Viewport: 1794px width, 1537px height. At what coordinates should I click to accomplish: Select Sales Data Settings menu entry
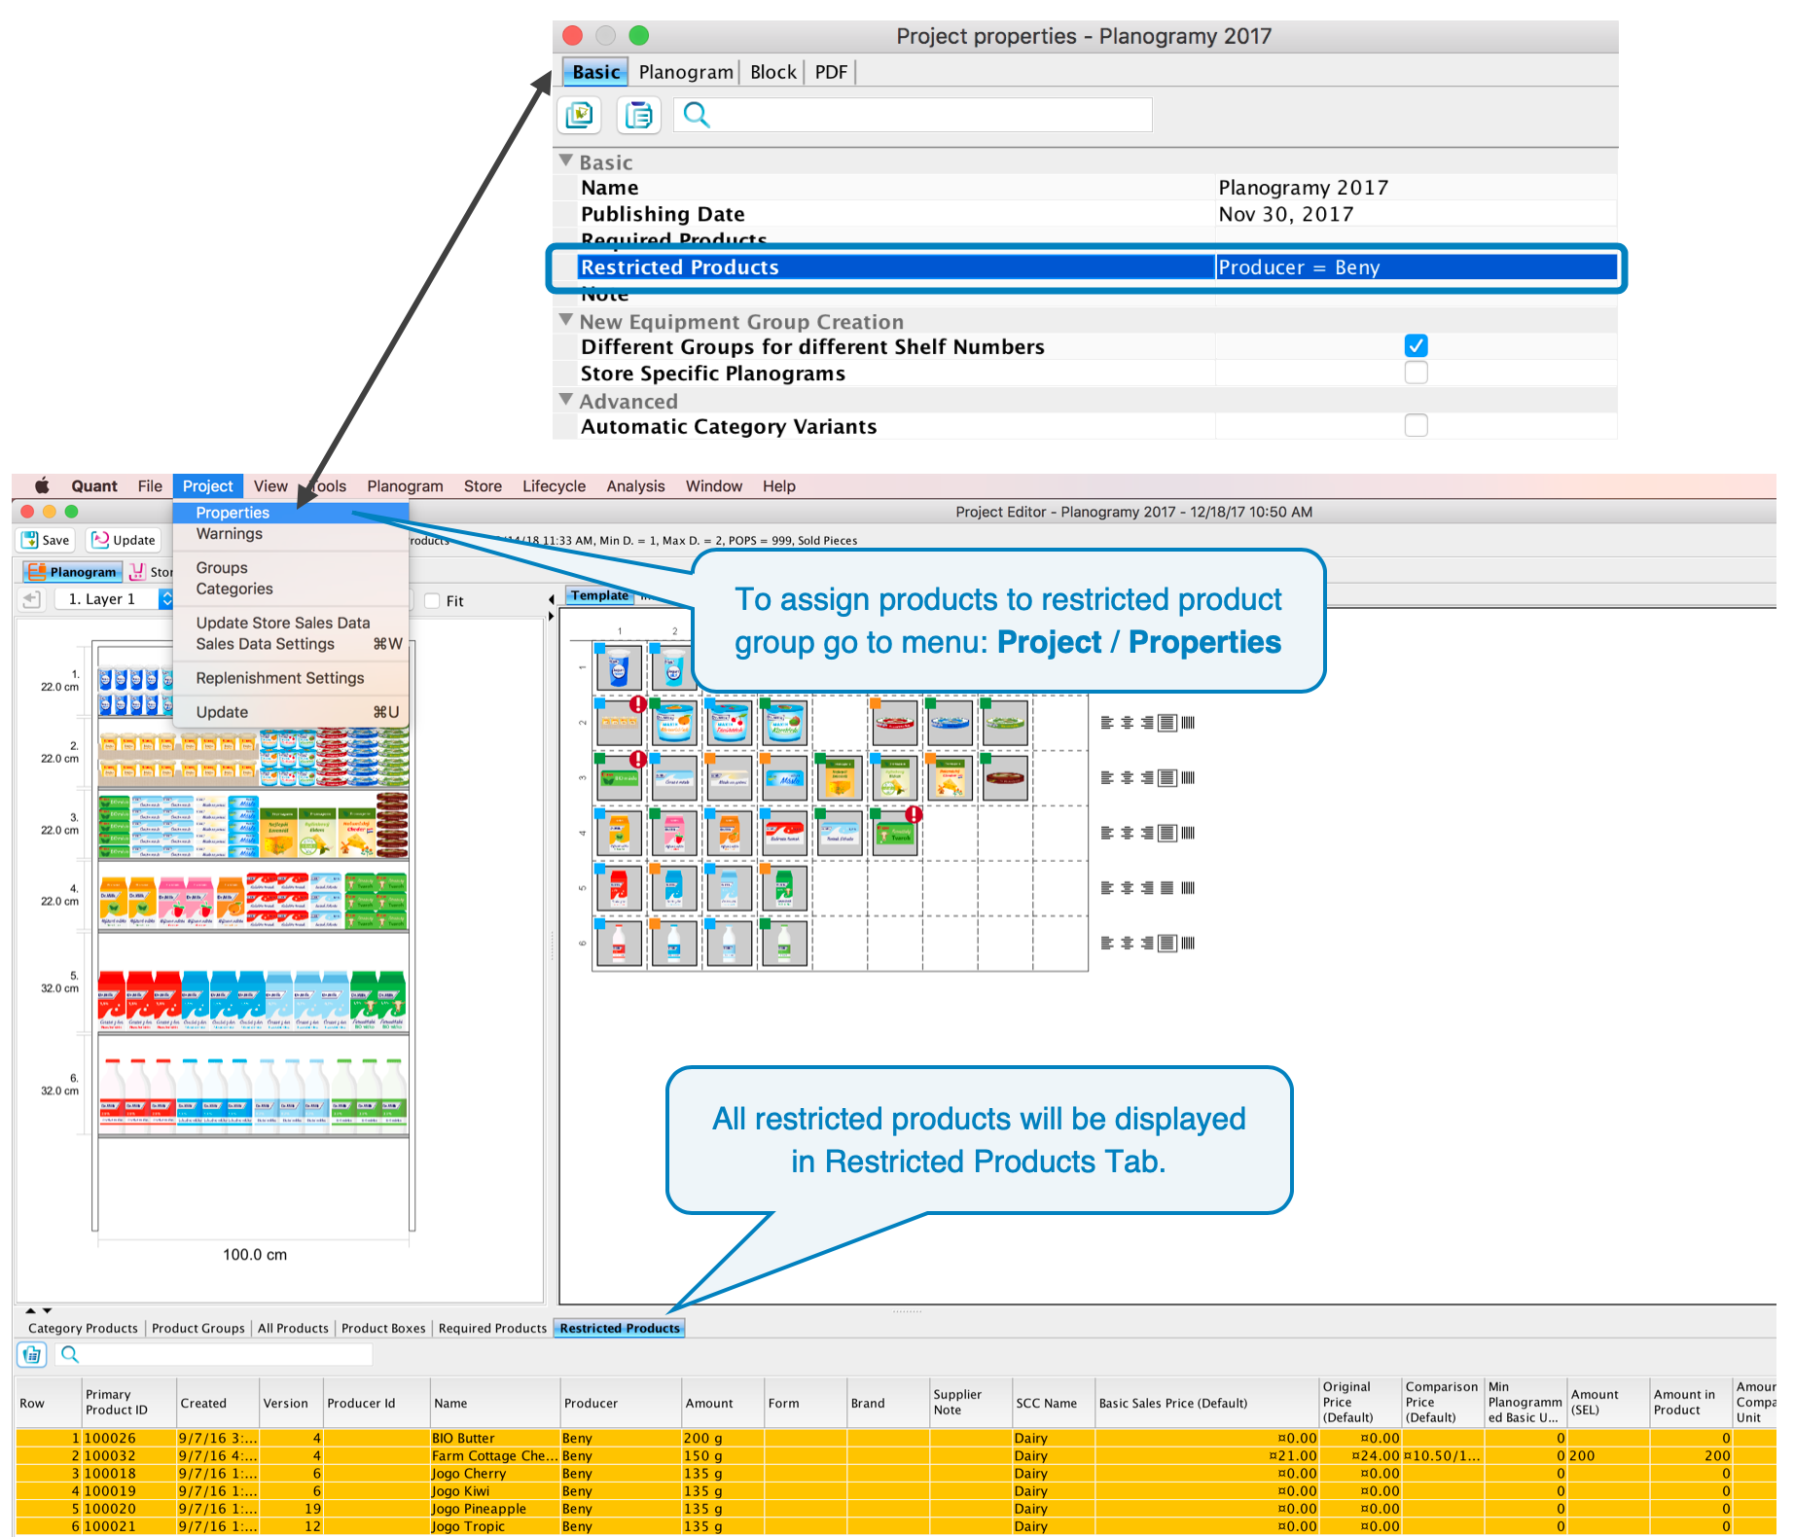(x=291, y=644)
